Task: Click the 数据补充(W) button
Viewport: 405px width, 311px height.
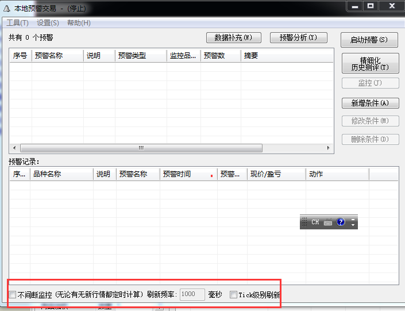Action: [x=233, y=38]
